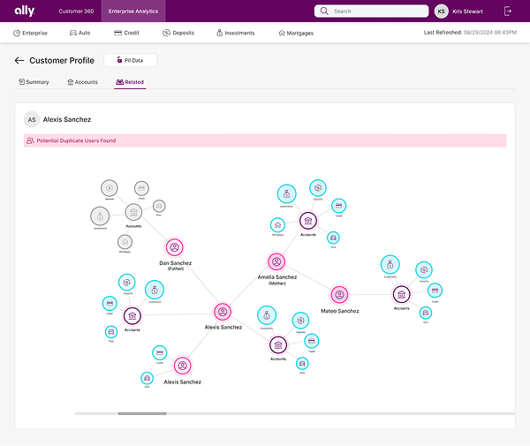
Task: Click the Alexis Sanchez profile name heading
Action: pyautogui.click(x=67, y=119)
